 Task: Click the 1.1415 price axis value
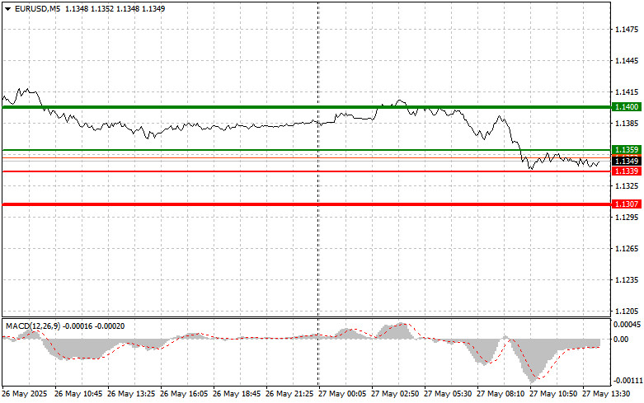point(627,92)
